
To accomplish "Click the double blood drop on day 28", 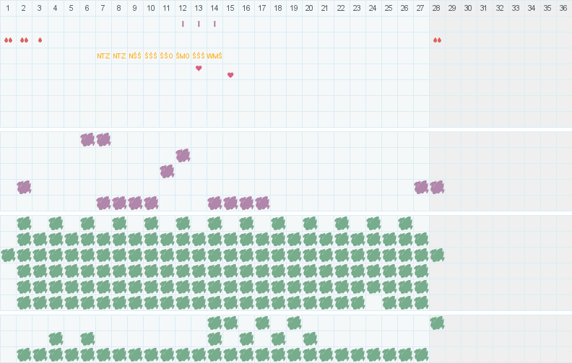I will [437, 40].
